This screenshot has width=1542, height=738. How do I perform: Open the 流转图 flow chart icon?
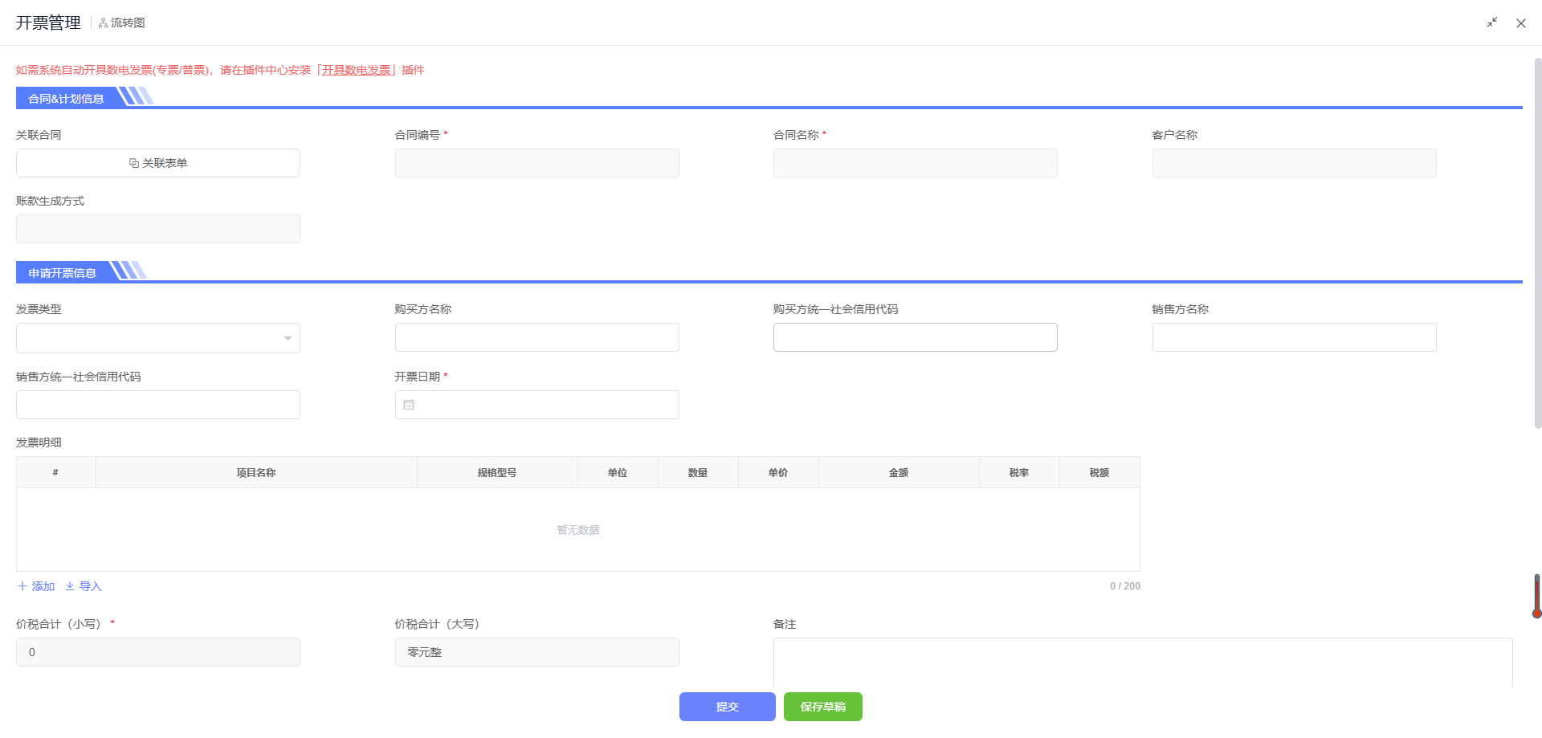click(x=121, y=23)
